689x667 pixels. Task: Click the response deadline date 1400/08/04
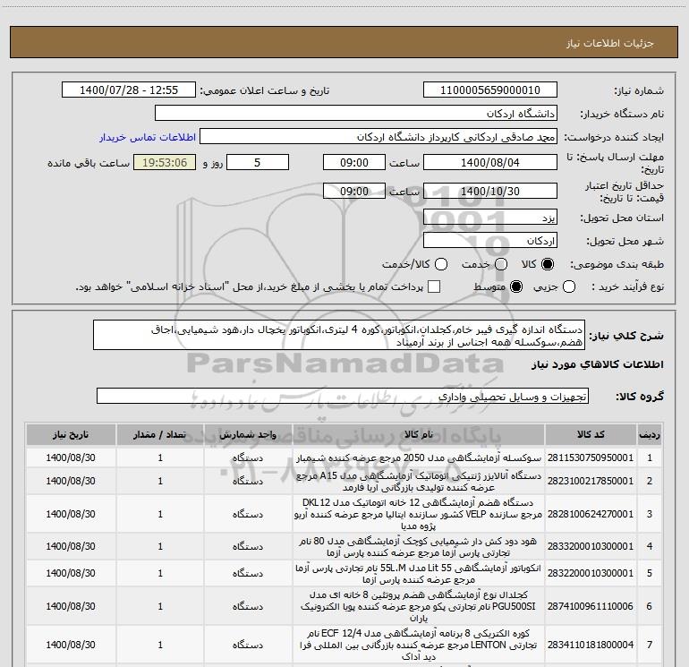[x=490, y=162]
